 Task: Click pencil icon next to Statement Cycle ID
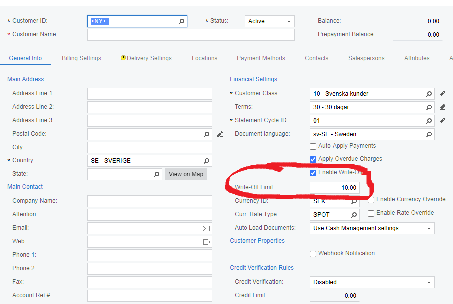click(x=442, y=121)
